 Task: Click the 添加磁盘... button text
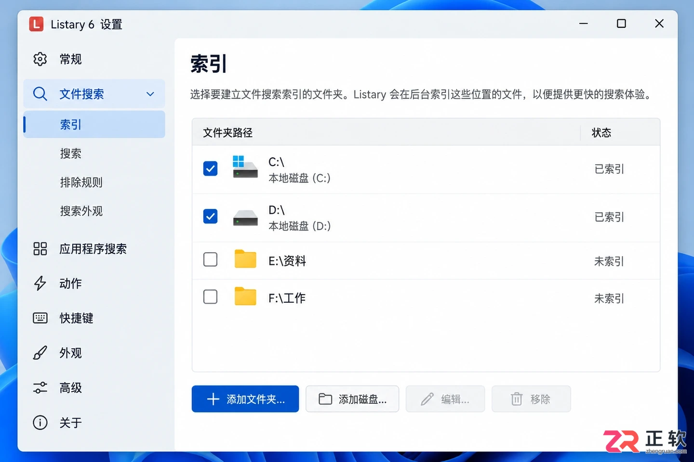coord(362,399)
